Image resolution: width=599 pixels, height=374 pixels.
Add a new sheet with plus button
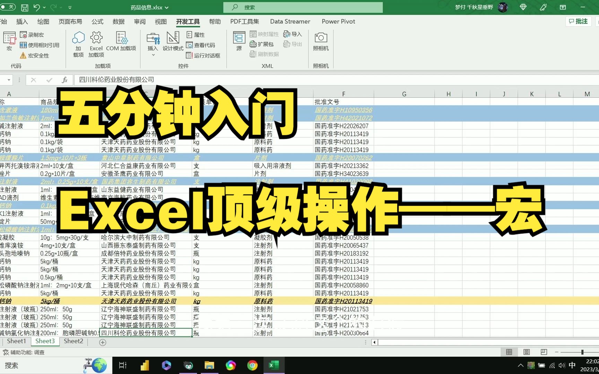(x=103, y=342)
